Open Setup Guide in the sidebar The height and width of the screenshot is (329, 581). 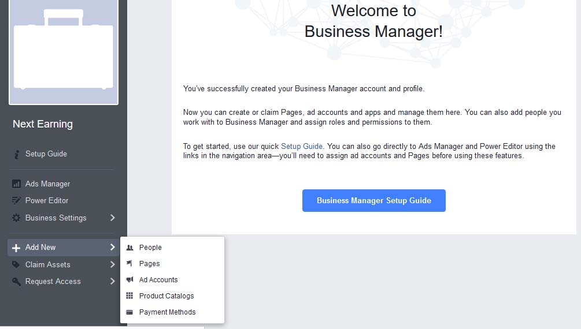46,154
